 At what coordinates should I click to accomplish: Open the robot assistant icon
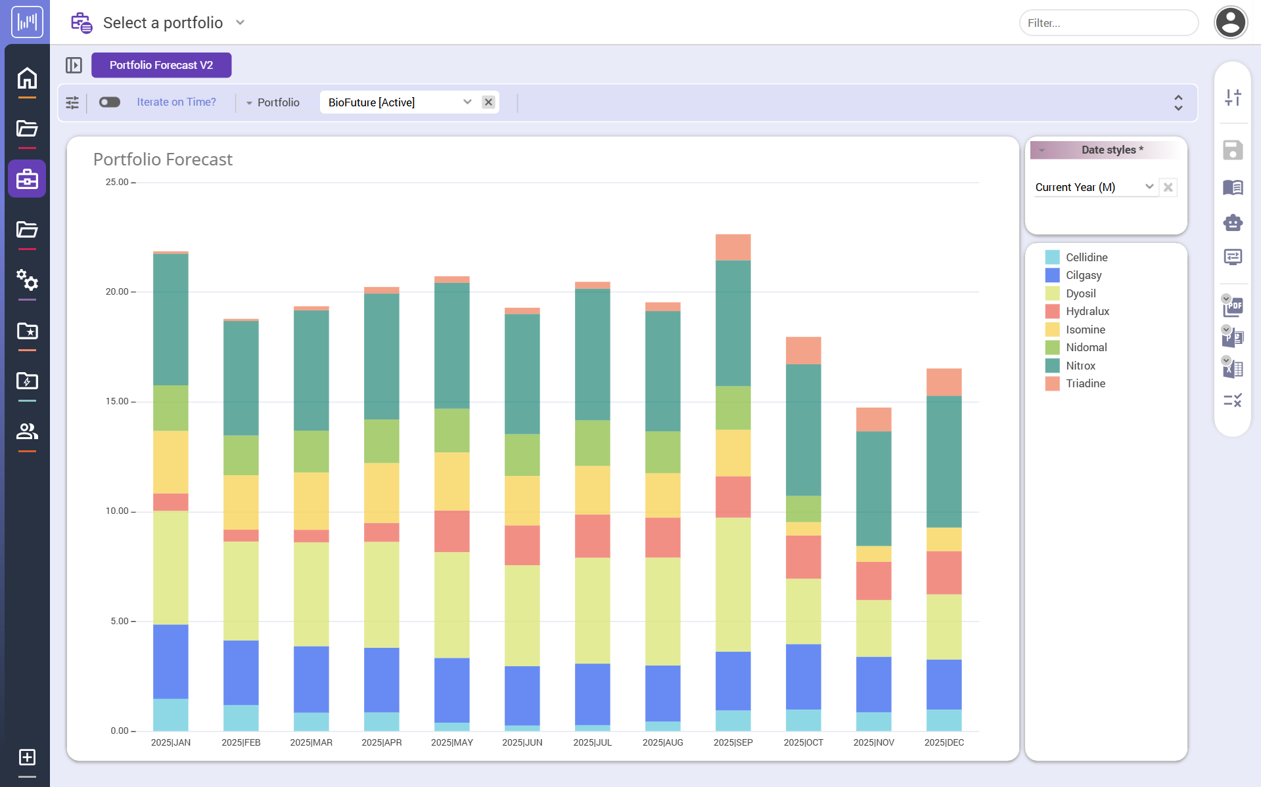click(x=1232, y=223)
